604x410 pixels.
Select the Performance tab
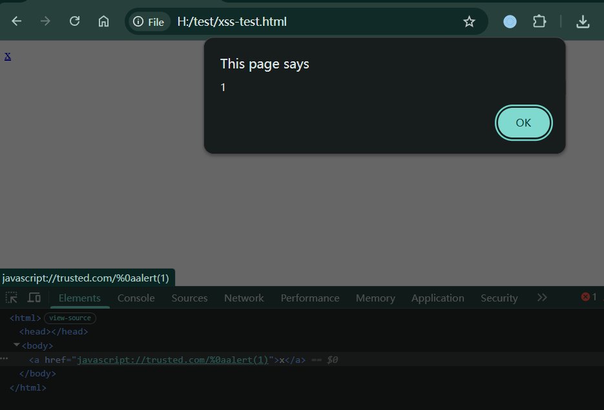(310, 298)
